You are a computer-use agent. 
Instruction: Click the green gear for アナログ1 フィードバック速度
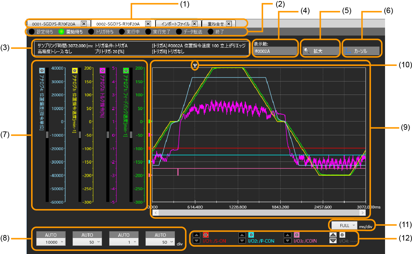click(126, 70)
